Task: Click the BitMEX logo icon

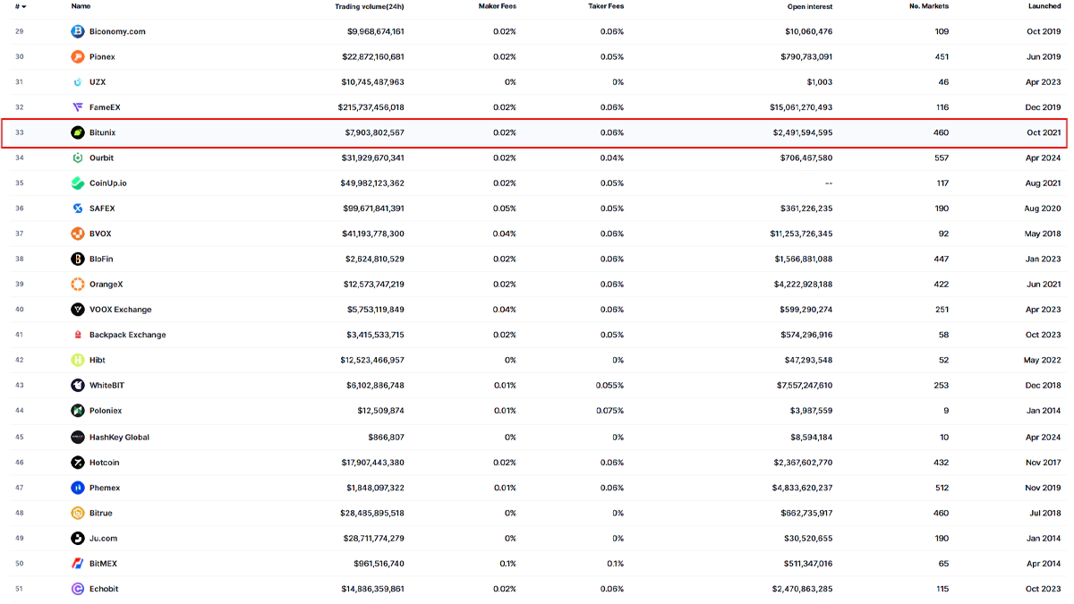Action: [78, 564]
